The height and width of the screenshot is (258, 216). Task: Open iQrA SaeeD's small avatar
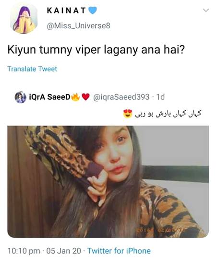coord(21,97)
